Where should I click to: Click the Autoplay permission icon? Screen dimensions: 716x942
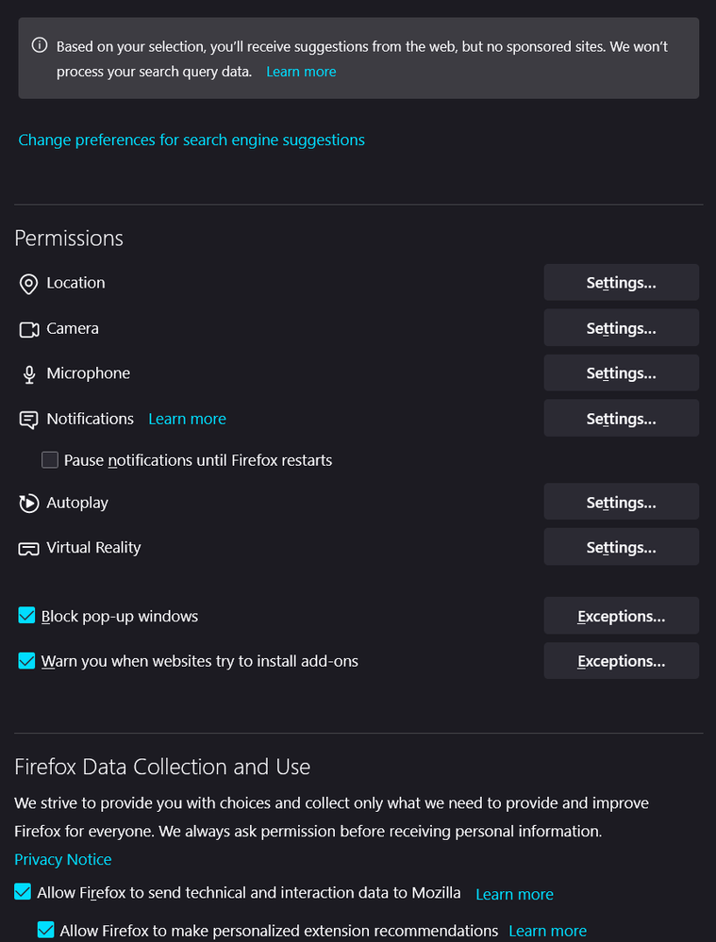pos(28,504)
